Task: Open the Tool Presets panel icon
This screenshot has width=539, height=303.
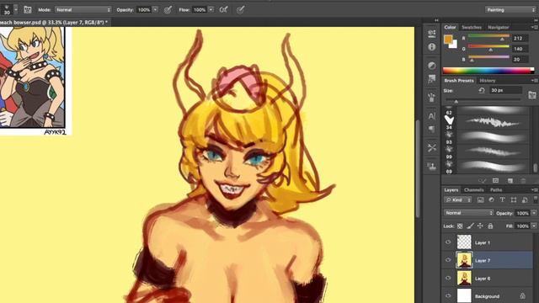Action: click(432, 148)
